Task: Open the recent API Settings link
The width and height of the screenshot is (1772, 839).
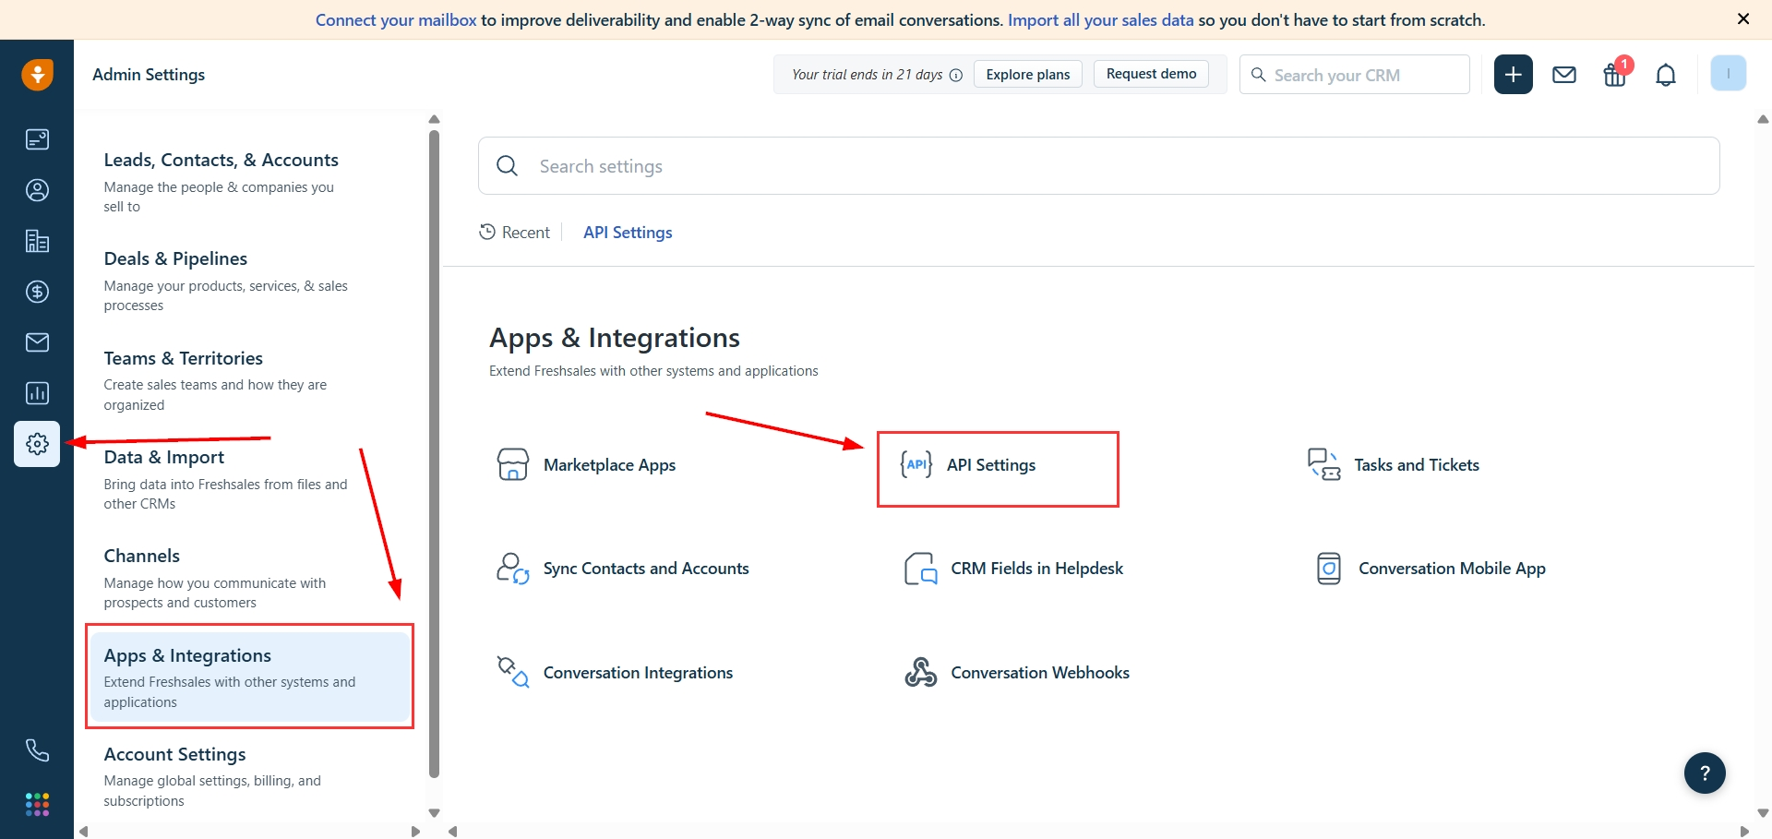Action: click(x=628, y=233)
